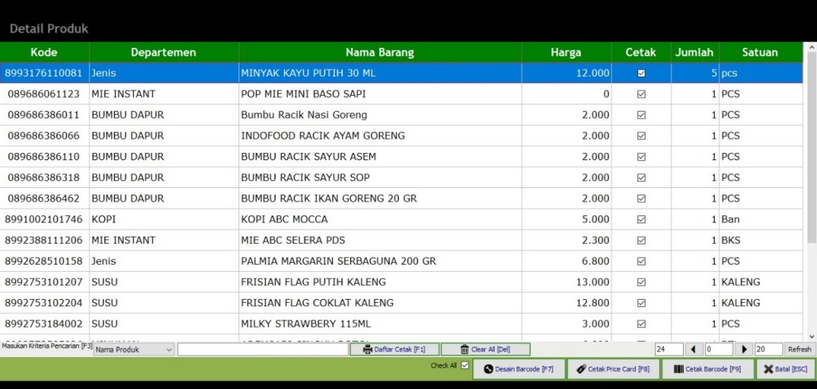Click quantity 5 for MINYAK KAYU PUTIH
The width and height of the screenshot is (817, 389).
point(695,73)
